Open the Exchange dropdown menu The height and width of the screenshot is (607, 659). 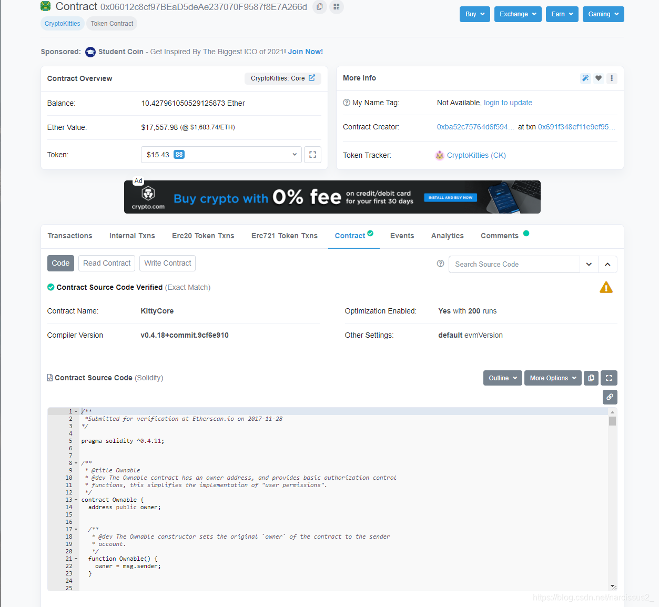(518, 14)
